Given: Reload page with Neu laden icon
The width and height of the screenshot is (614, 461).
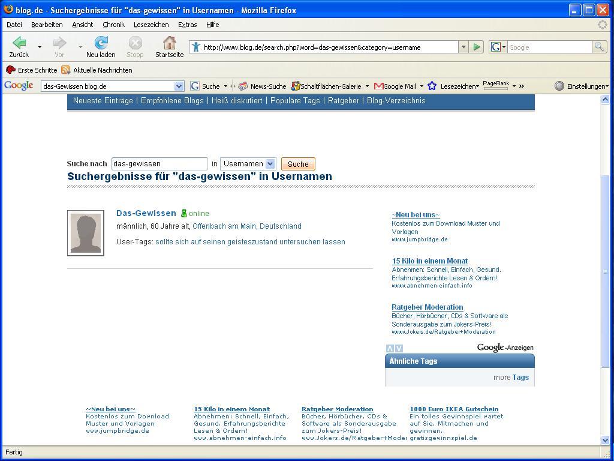Looking at the screenshot, I should click(x=101, y=43).
